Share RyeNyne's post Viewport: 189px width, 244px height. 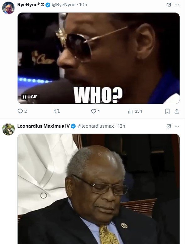(177, 111)
